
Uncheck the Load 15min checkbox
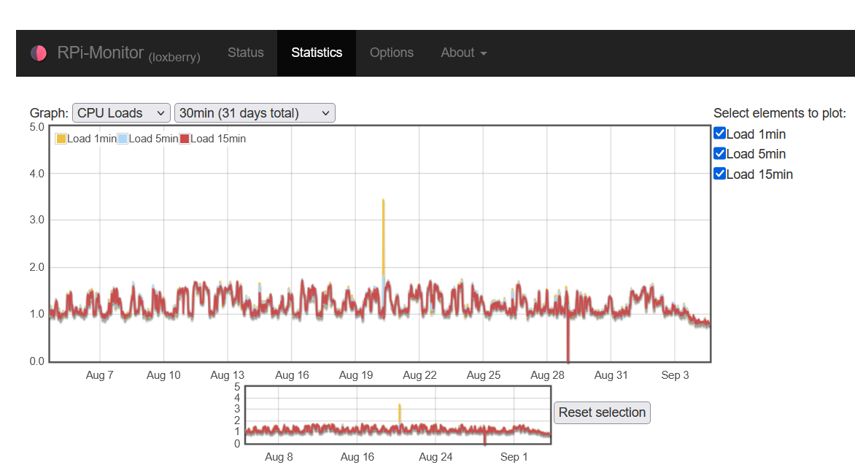click(720, 174)
